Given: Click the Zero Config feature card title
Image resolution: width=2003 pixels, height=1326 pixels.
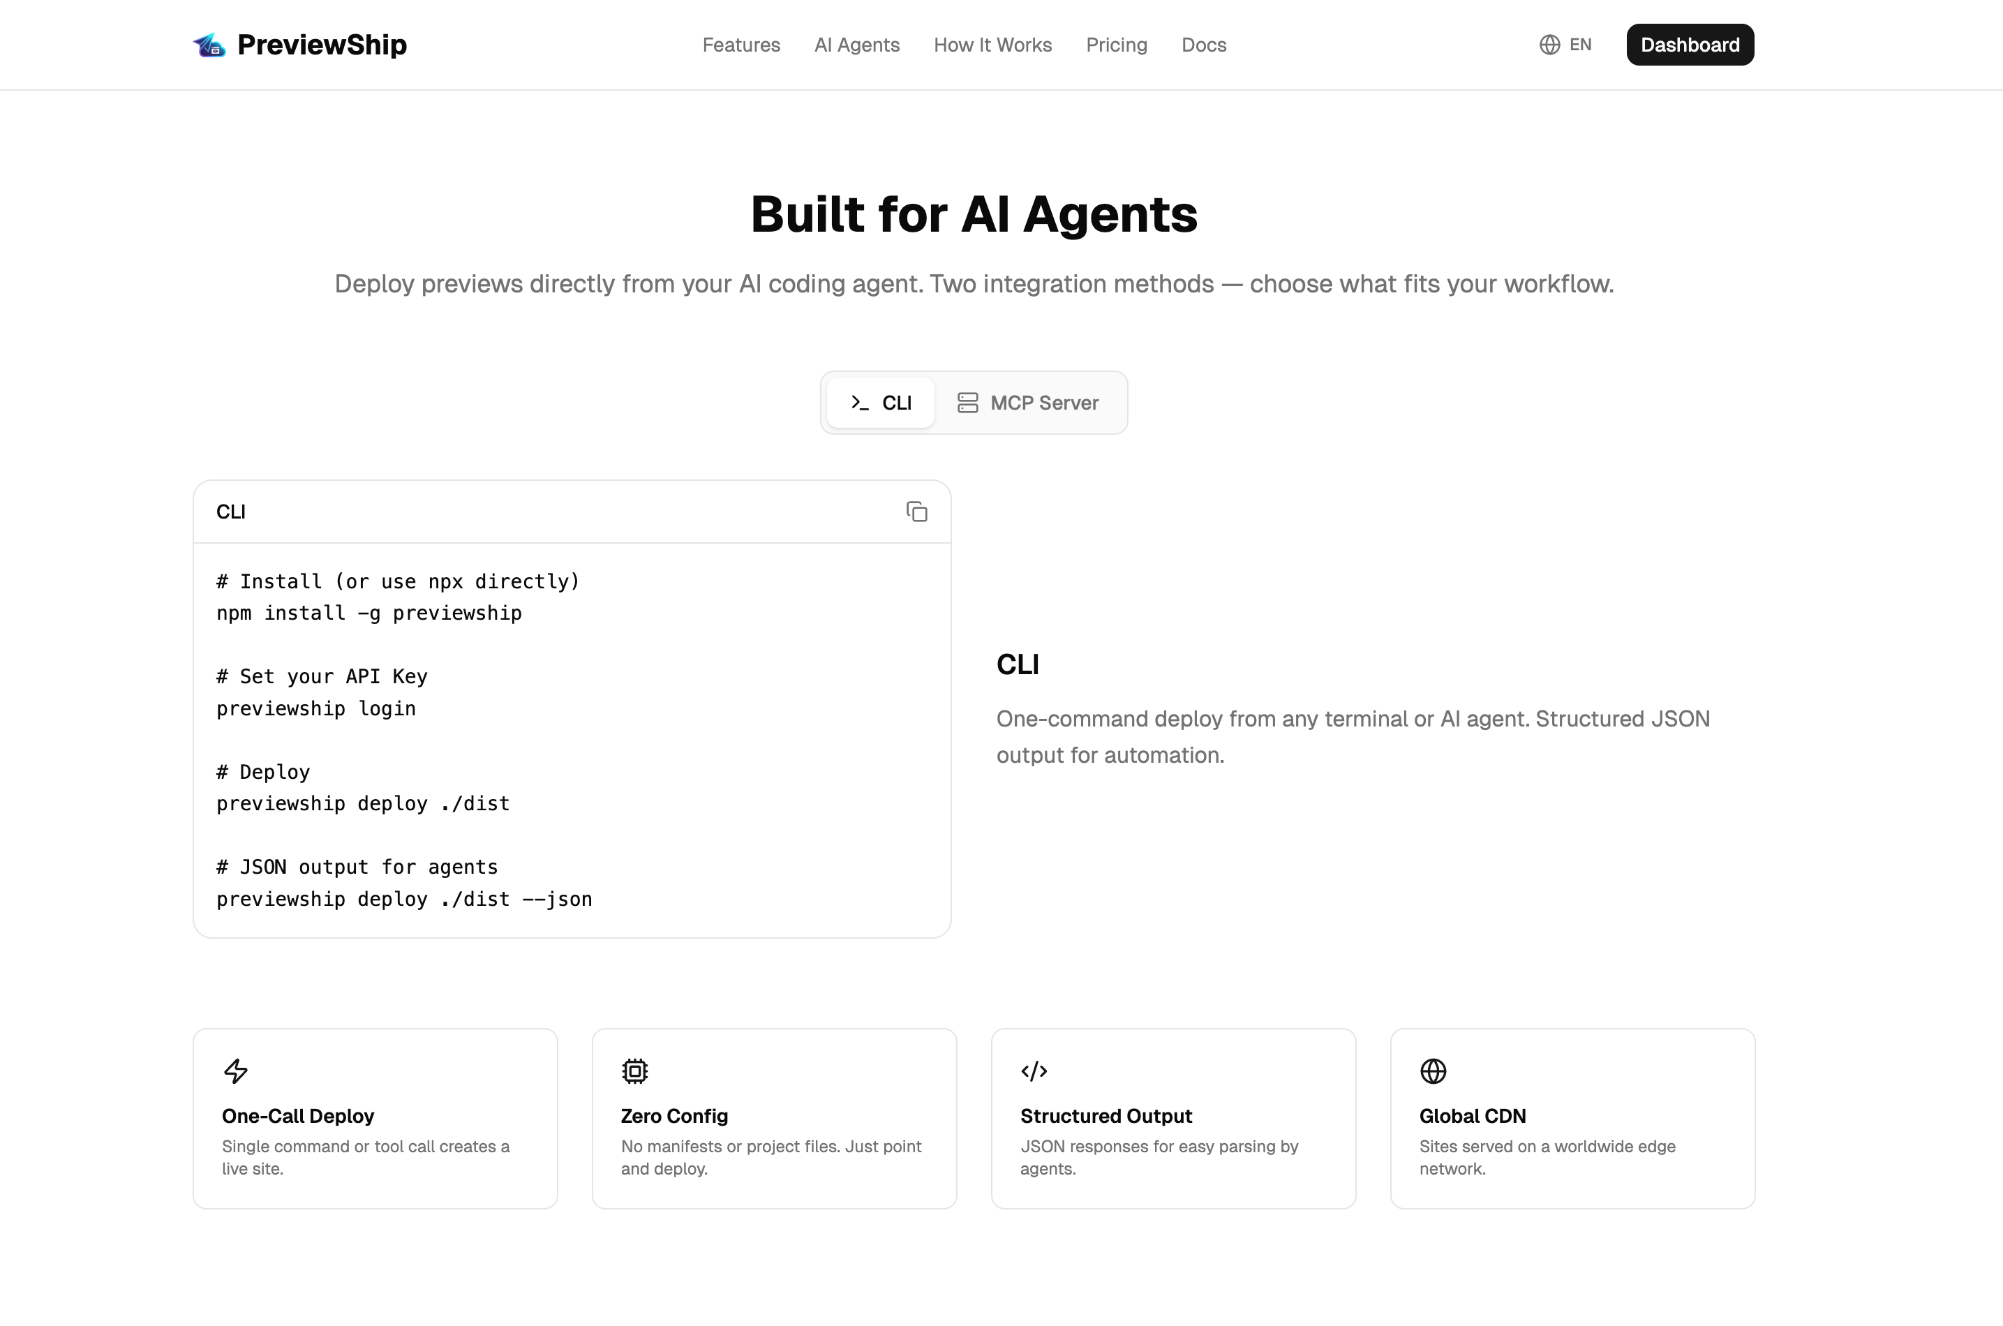Looking at the screenshot, I should pos(674,1115).
